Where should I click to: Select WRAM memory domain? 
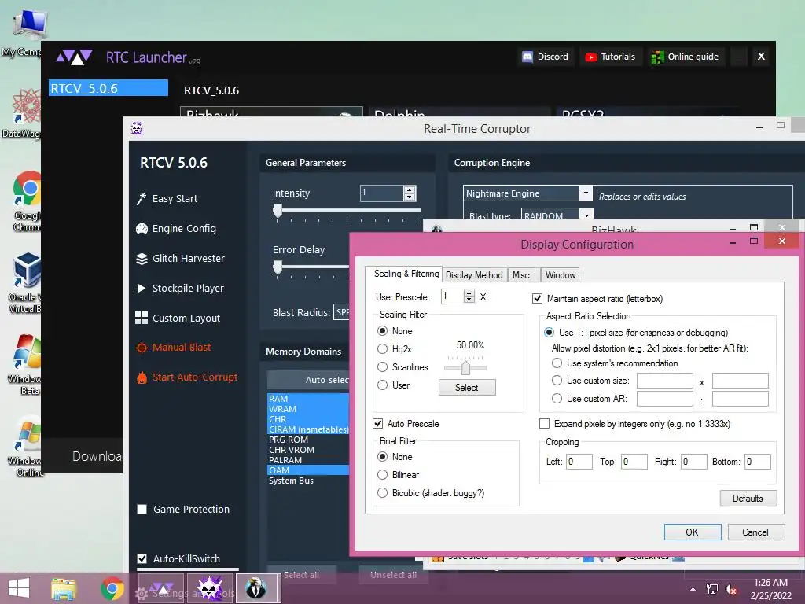308,409
